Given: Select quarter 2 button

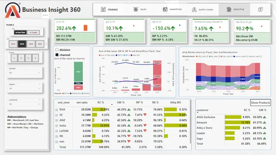Looking at the screenshot, I should (21, 58).
